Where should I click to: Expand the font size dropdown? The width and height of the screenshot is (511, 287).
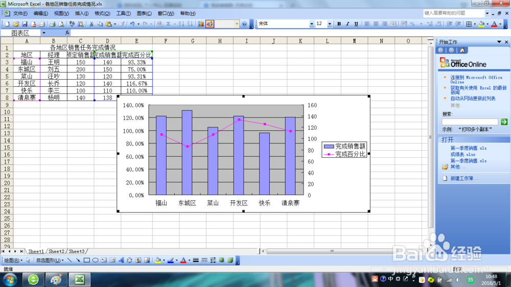click(x=330, y=24)
